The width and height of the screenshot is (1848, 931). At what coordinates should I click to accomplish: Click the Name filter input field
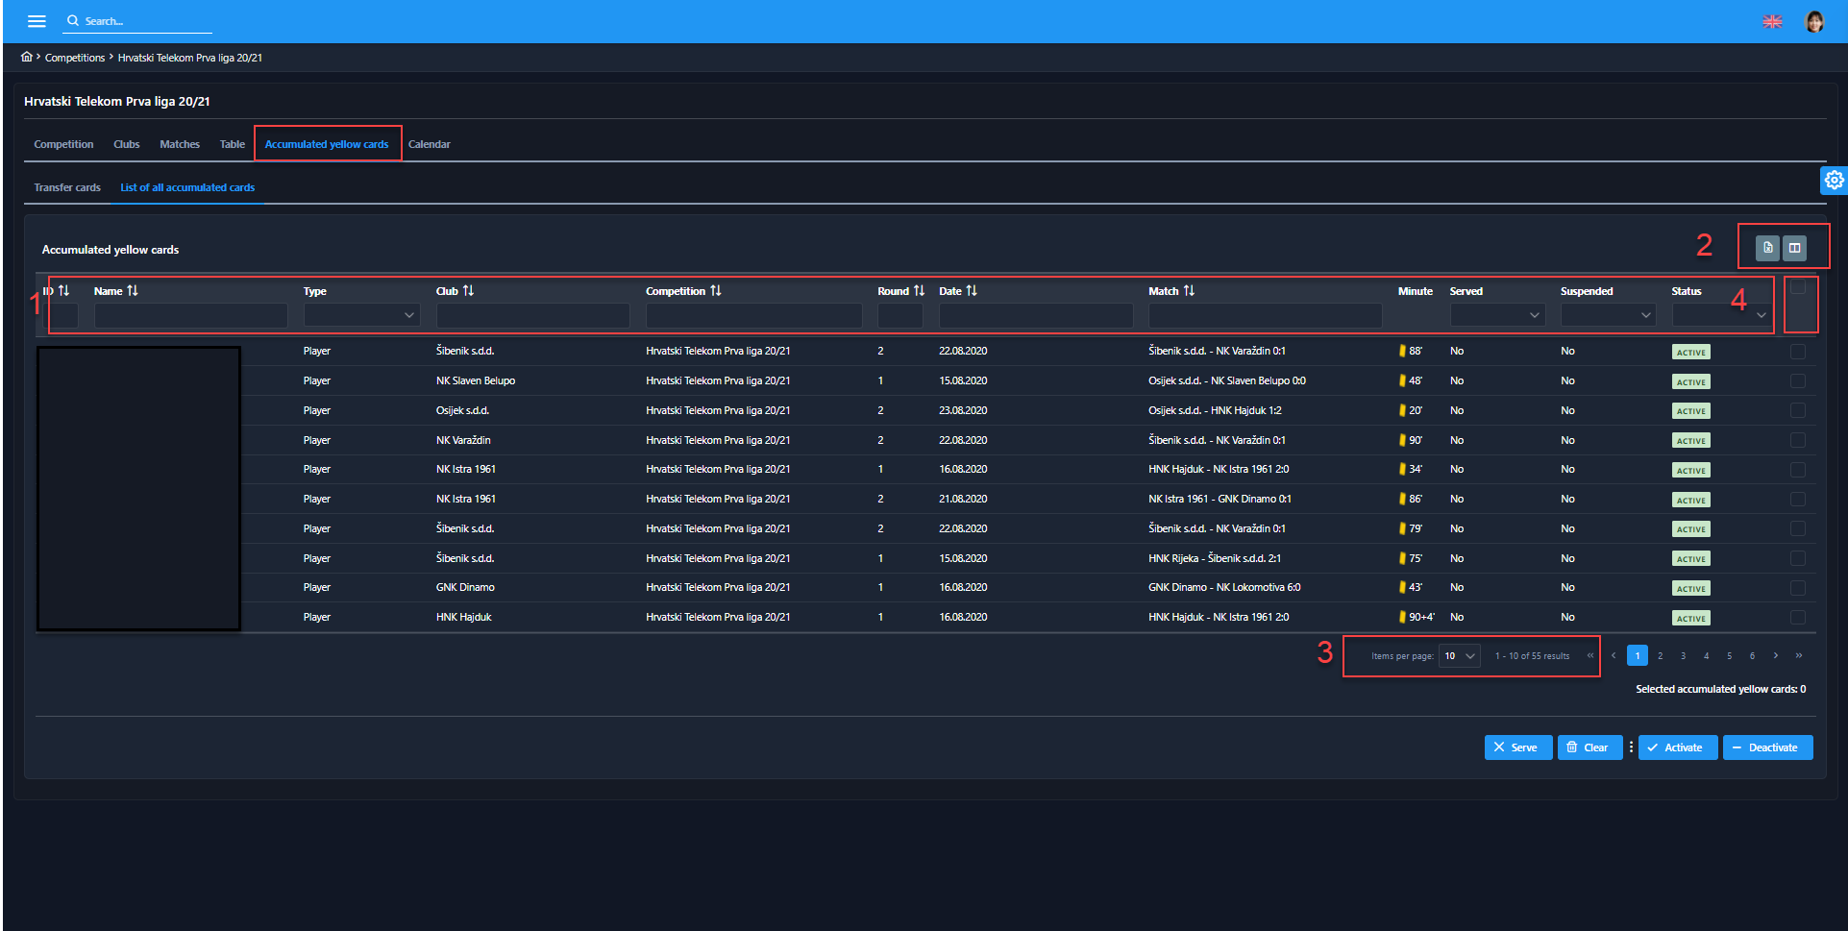(x=190, y=315)
